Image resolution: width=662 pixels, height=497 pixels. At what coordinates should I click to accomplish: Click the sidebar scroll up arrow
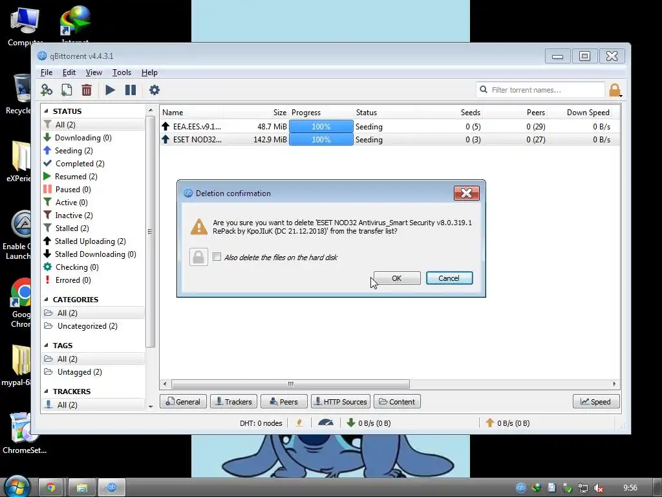(x=151, y=110)
